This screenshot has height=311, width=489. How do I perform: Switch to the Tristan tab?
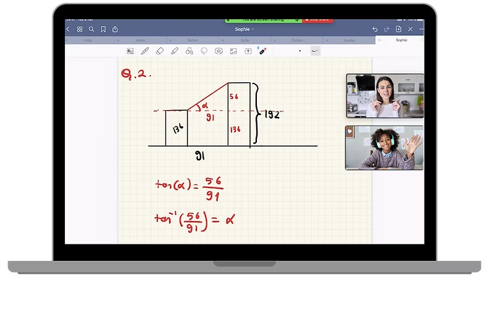click(x=297, y=40)
